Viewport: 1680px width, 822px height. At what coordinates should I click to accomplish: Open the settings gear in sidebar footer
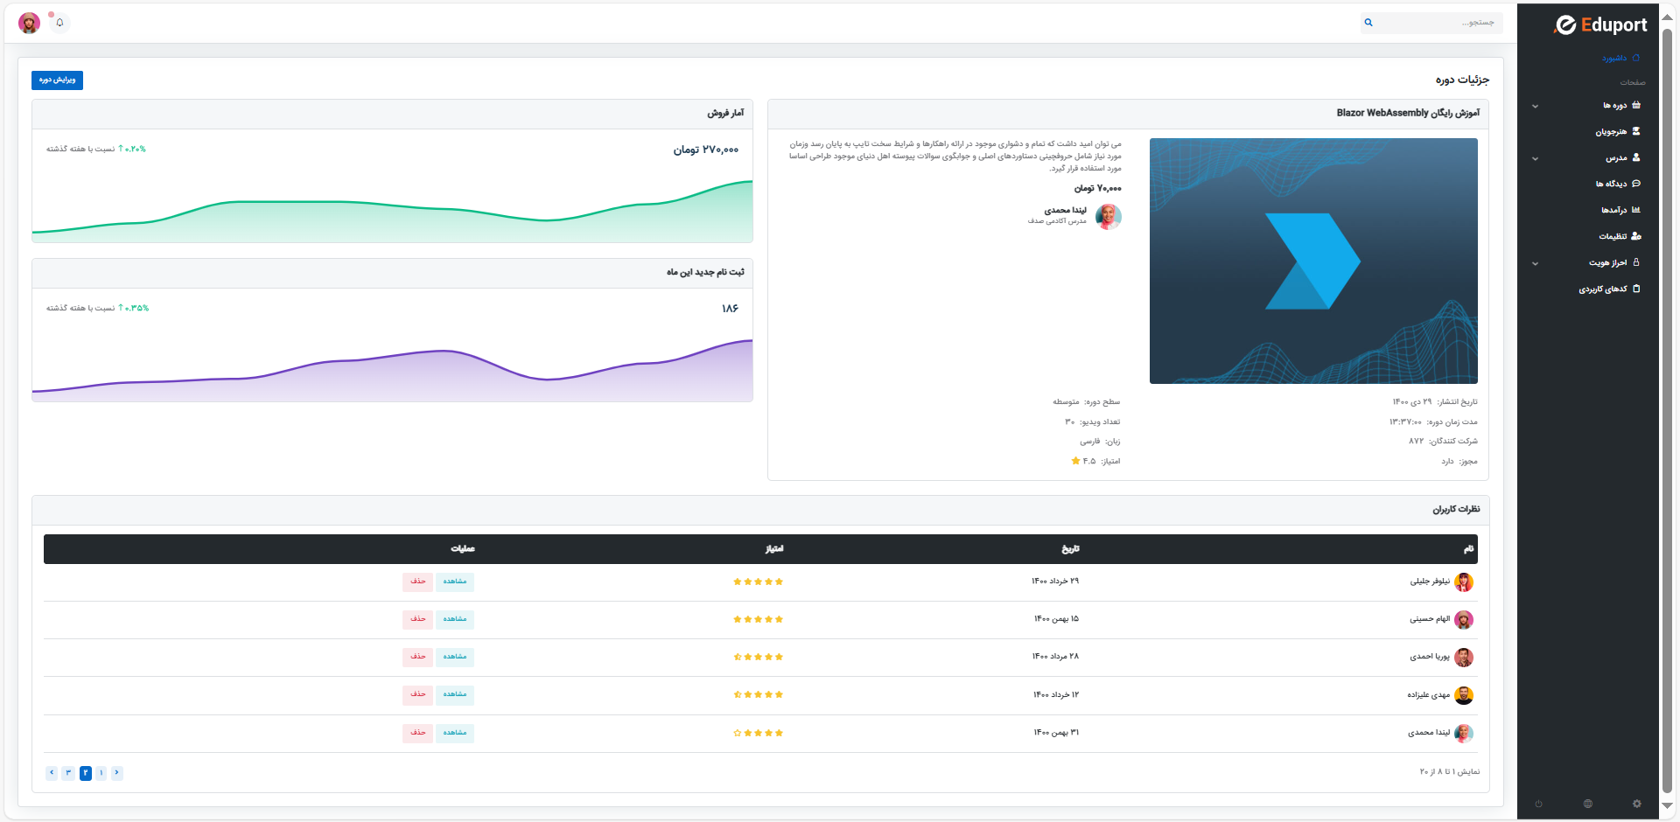tap(1636, 804)
